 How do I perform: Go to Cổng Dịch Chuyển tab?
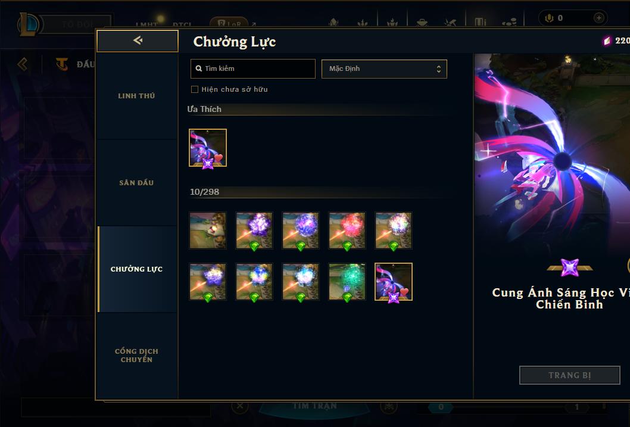click(137, 356)
